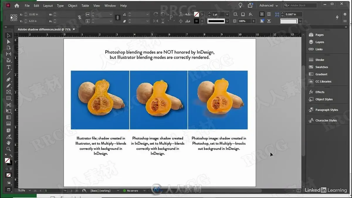Viewport: 352px width, 198px height.
Task: Expand the opacity 100% slider arrow
Action: click(x=253, y=21)
